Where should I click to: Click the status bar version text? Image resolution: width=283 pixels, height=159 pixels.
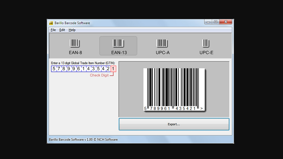click(x=83, y=140)
